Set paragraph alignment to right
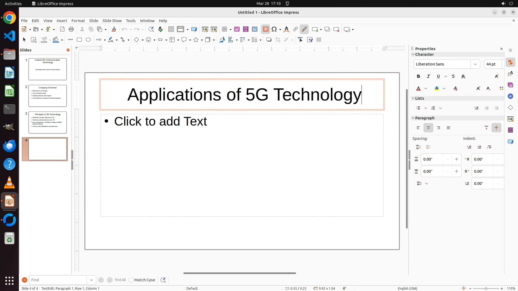 [438, 128]
